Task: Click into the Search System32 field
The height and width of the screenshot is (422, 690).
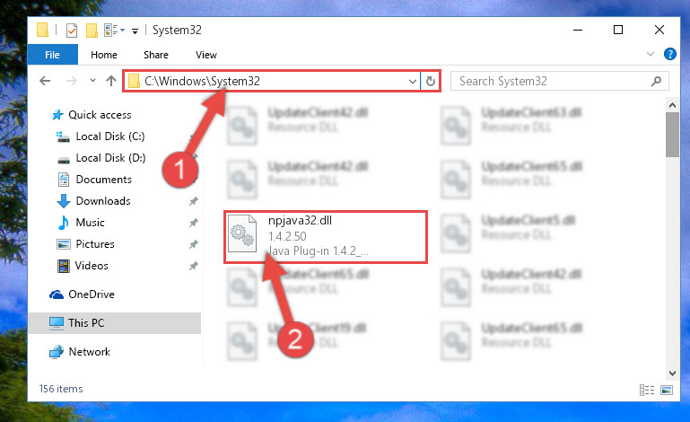Action: [x=552, y=81]
